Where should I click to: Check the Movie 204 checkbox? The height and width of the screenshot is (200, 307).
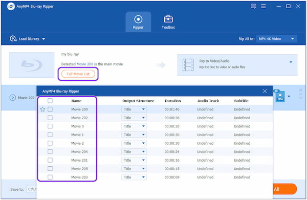(50, 152)
